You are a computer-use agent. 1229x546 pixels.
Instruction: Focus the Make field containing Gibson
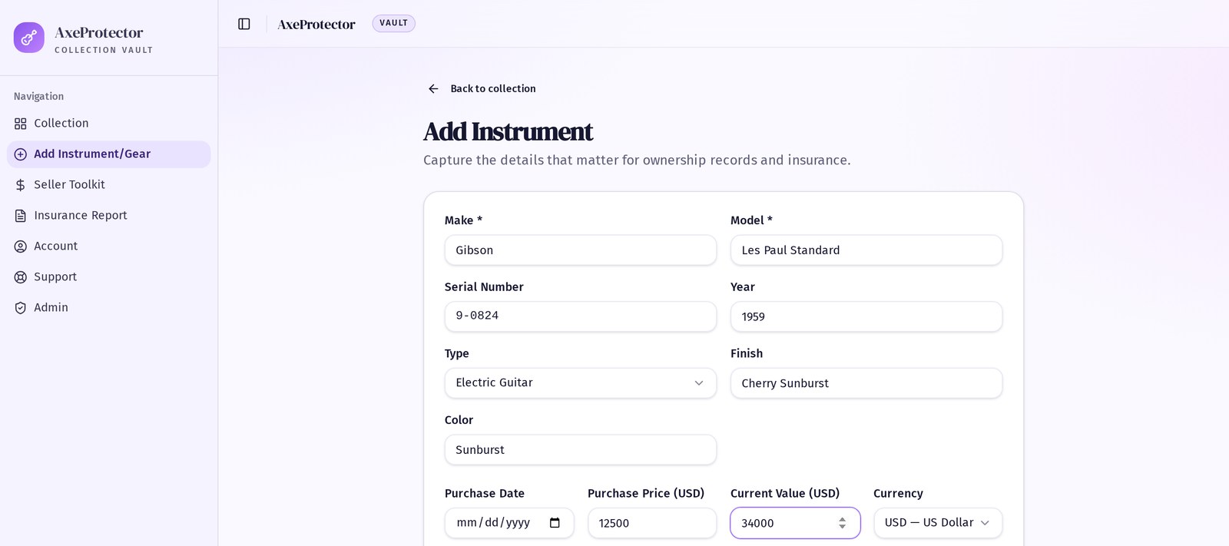pyautogui.click(x=581, y=250)
